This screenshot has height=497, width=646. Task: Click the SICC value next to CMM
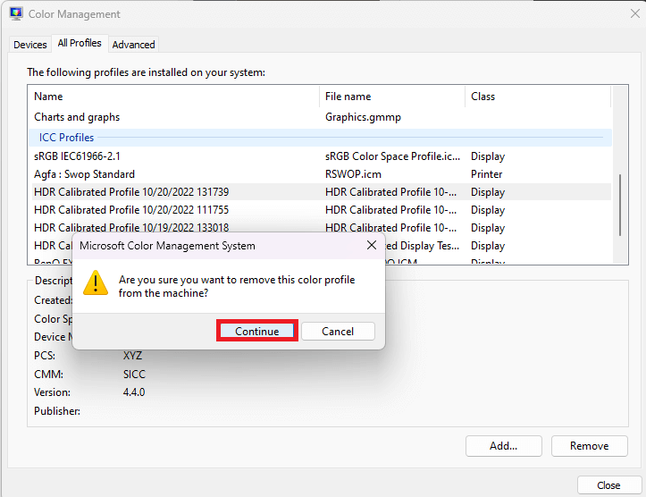134,375
